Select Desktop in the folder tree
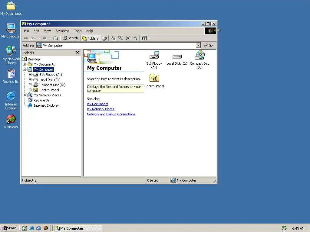This screenshot has width=310, height=232. (x=34, y=59)
